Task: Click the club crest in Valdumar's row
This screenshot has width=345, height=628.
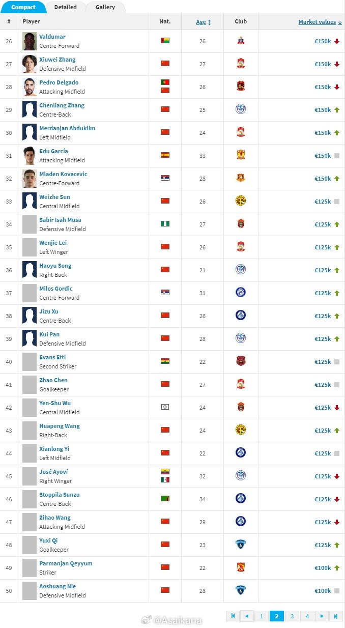Action: [241, 41]
